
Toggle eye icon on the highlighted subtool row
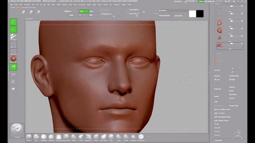242,43
